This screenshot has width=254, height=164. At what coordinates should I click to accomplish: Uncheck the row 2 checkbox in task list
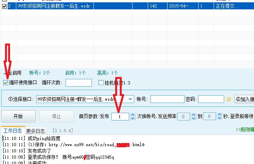point(4,6)
